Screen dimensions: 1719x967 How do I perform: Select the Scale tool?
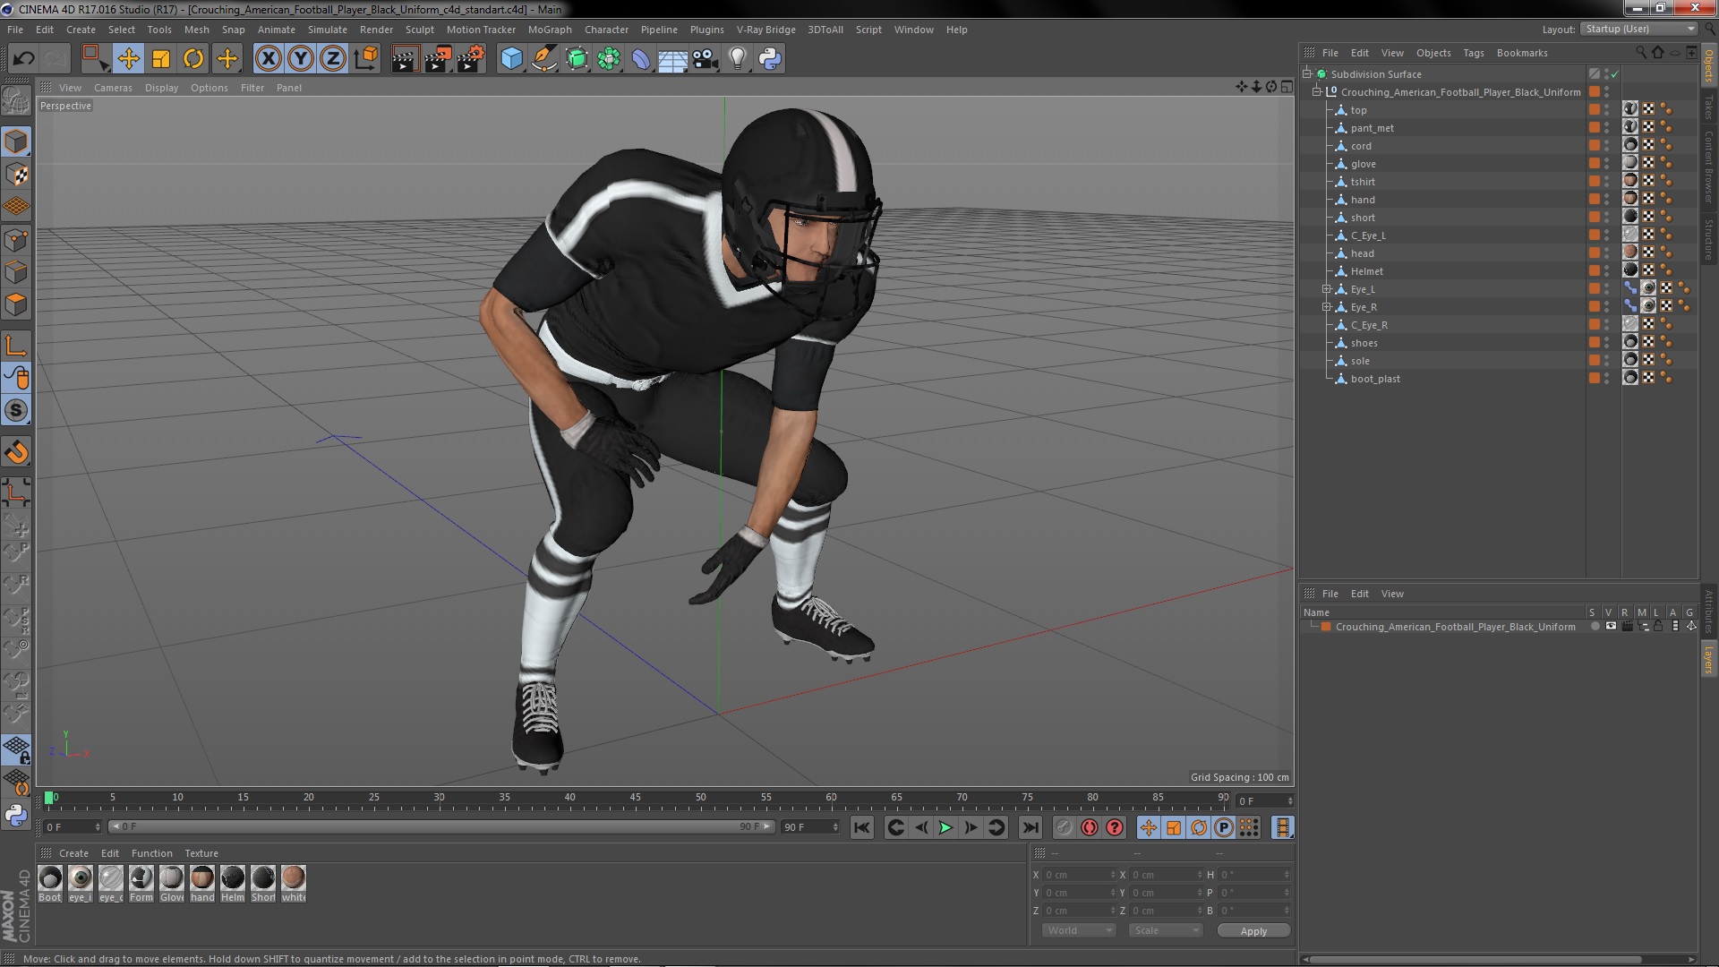tap(161, 59)
